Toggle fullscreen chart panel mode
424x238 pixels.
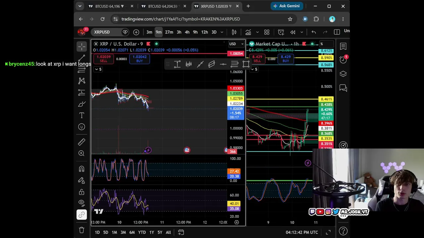point(328,232)
